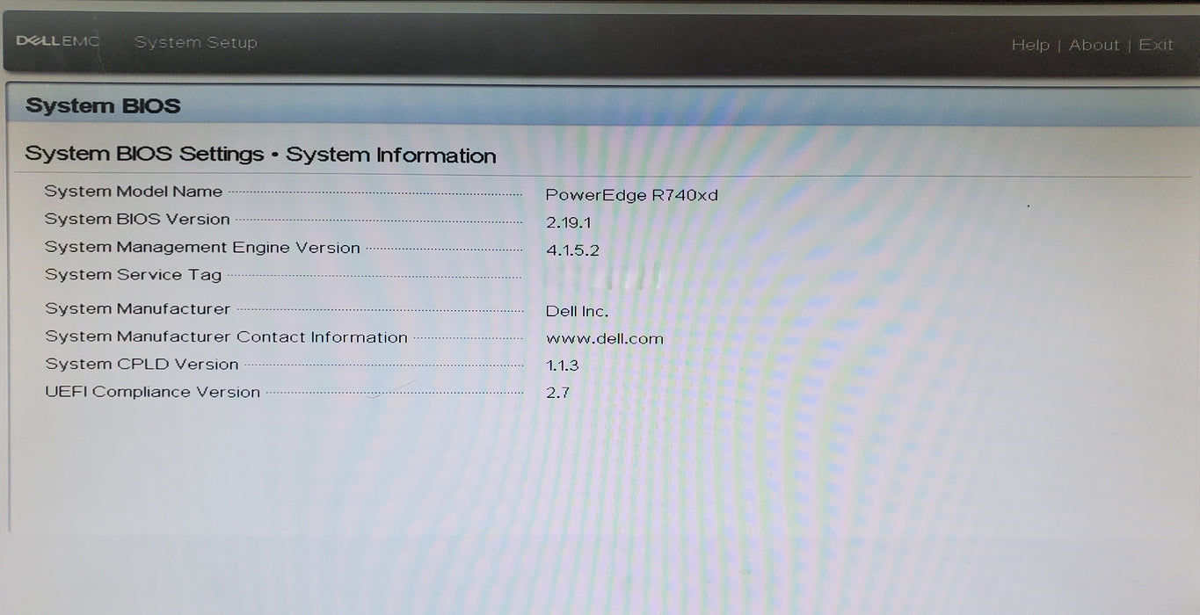Viewport: 1200px width, 615px height.
Task: Click the System Setup title bar text
Action: [196, 41]
